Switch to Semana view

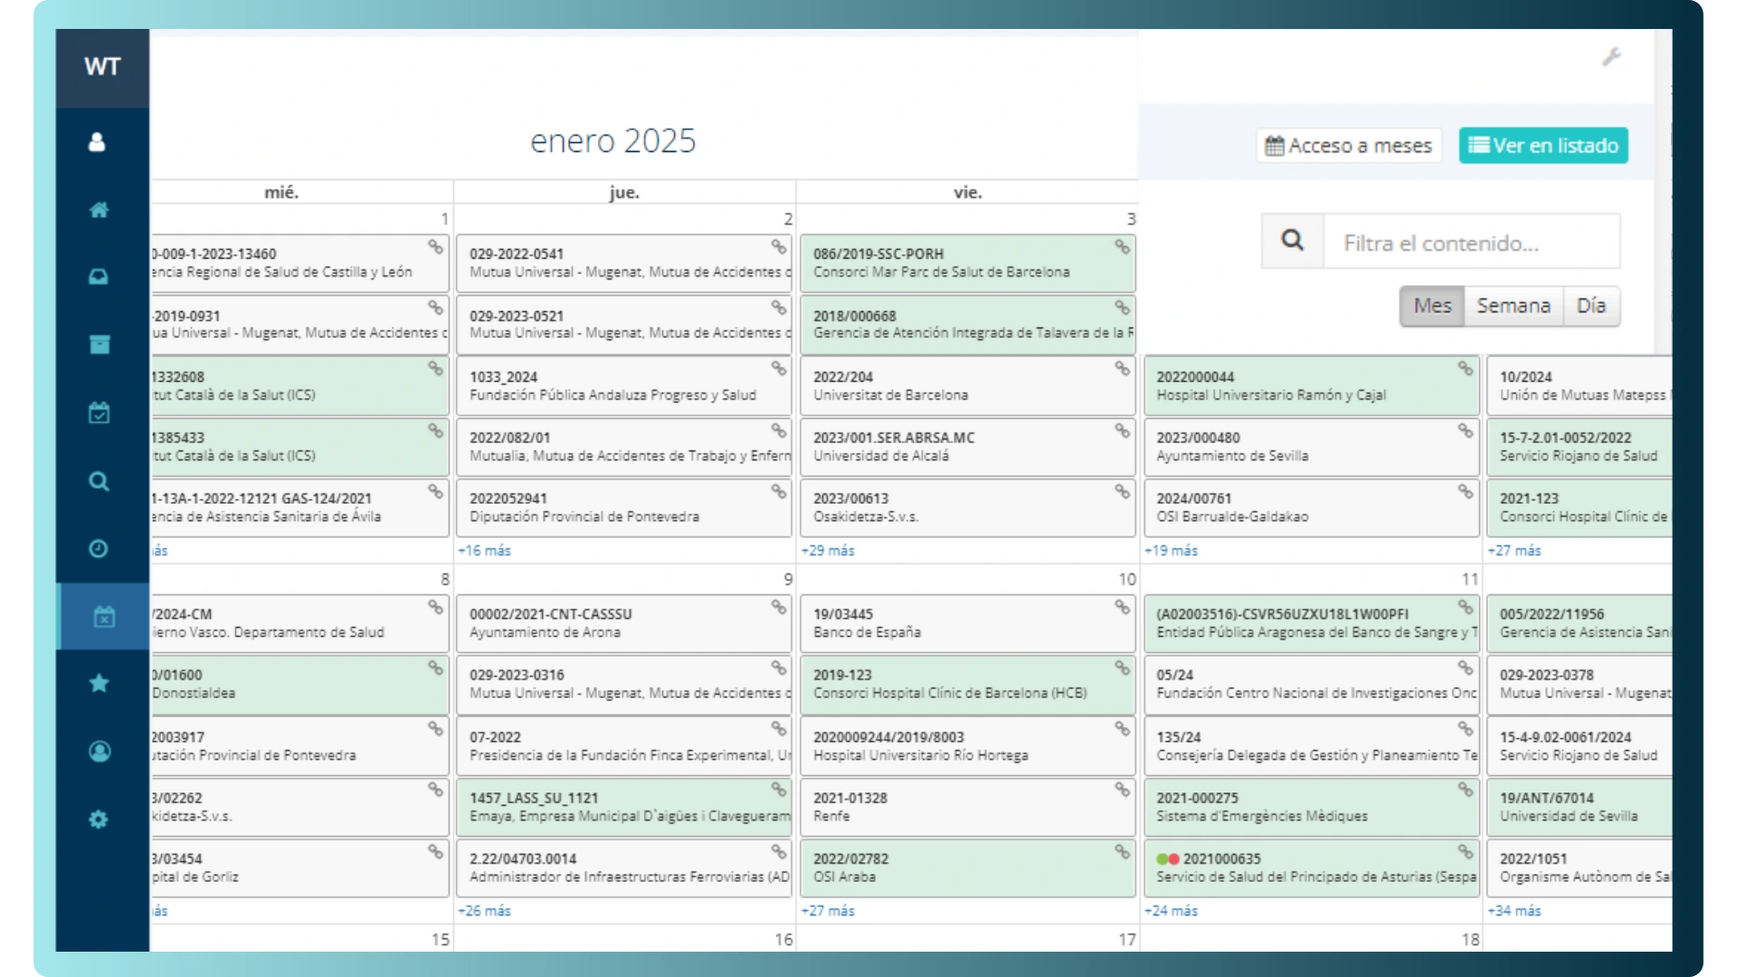pyautogui.click(x=1514, y=306)
